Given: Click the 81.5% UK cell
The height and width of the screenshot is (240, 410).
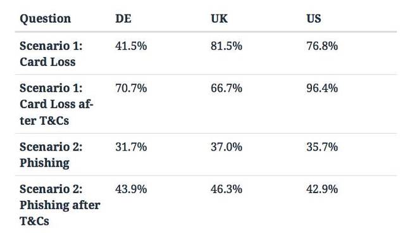Looking at the screenshot, I should (227, 46).
